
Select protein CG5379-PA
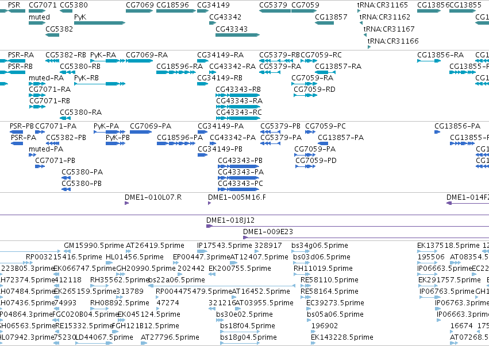(x=270, y=143)
